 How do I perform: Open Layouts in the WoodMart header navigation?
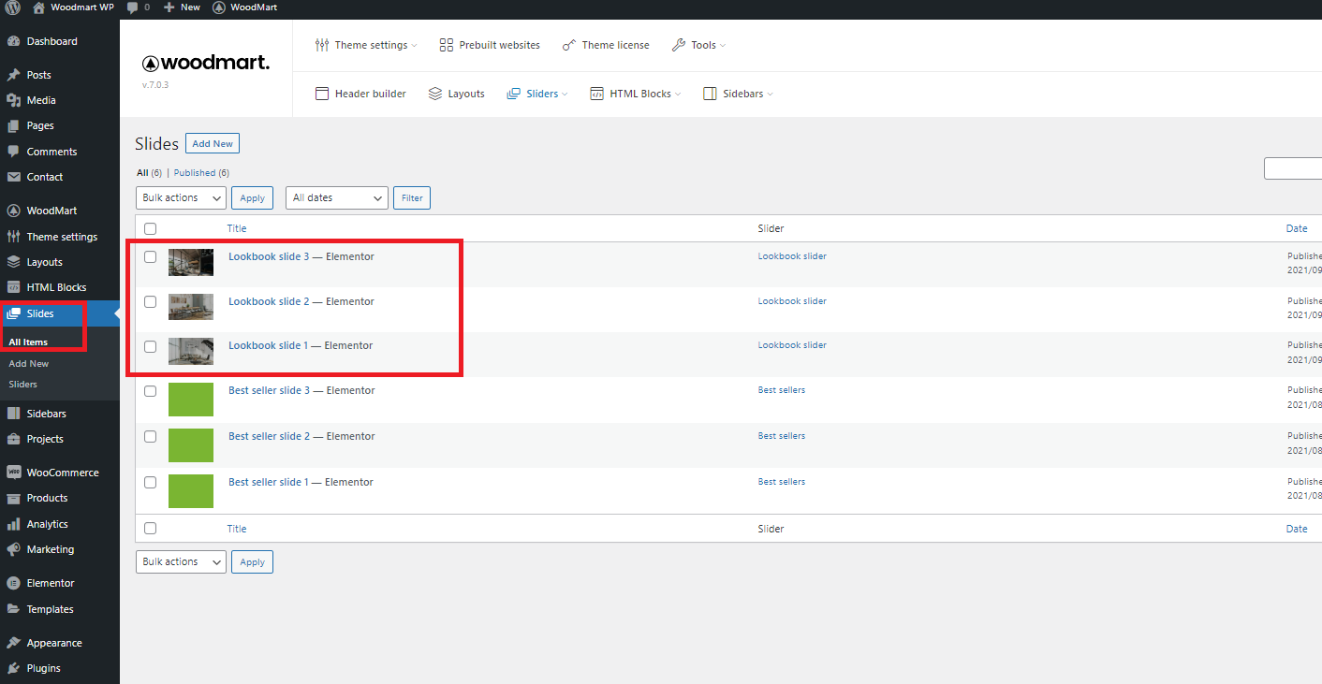point(457,94)
